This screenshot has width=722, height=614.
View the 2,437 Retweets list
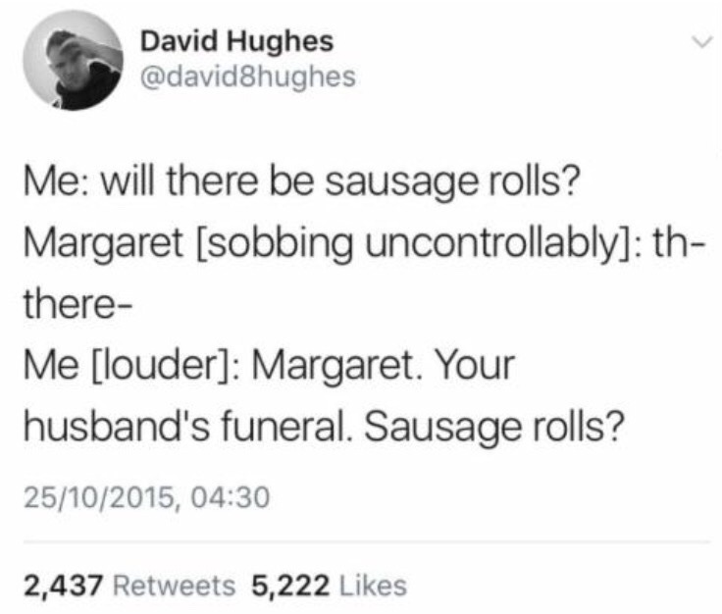[x=129, y=586]
